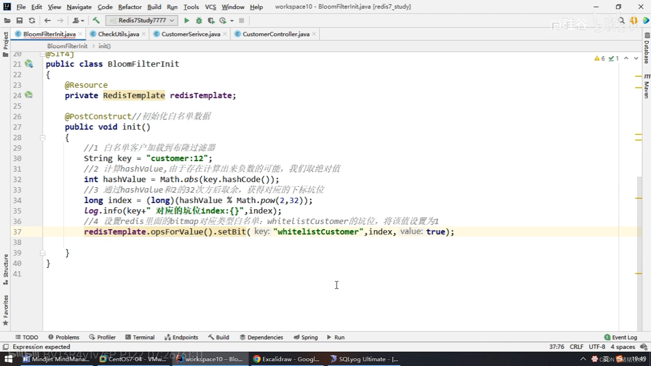
Task: Open the Navigate menu
Action: click(79, 7)
